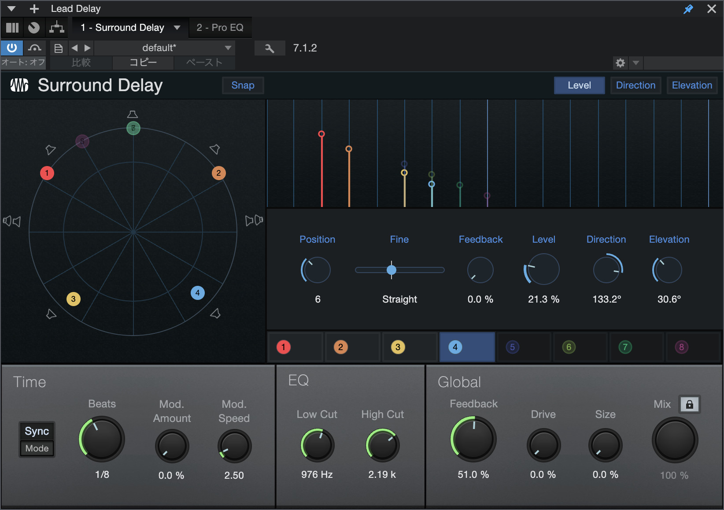
Task: Click orange tap 2 level handle in graph
Action: pyautogui.click(x=349, y=149)
